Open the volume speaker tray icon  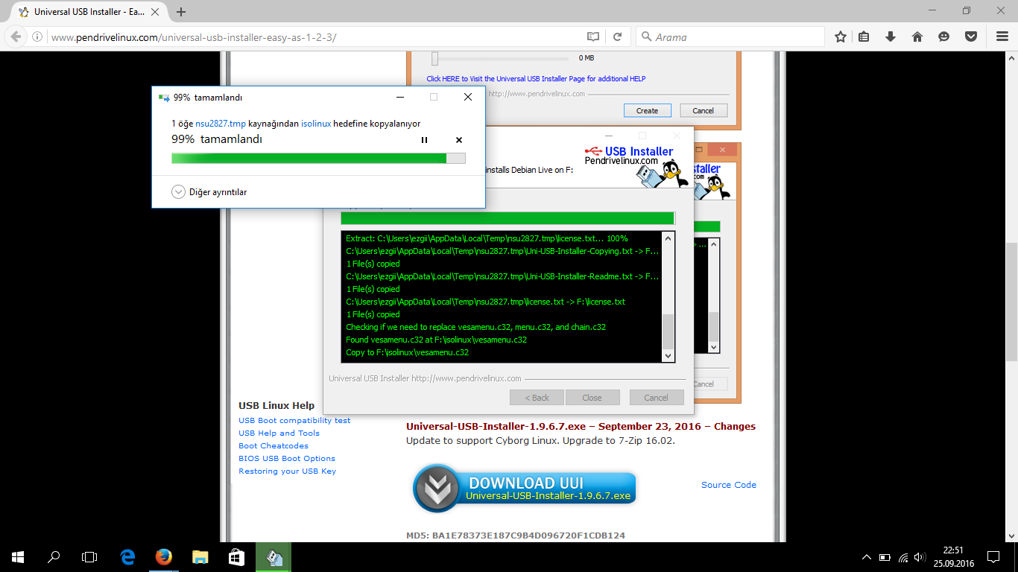(921, 557)
